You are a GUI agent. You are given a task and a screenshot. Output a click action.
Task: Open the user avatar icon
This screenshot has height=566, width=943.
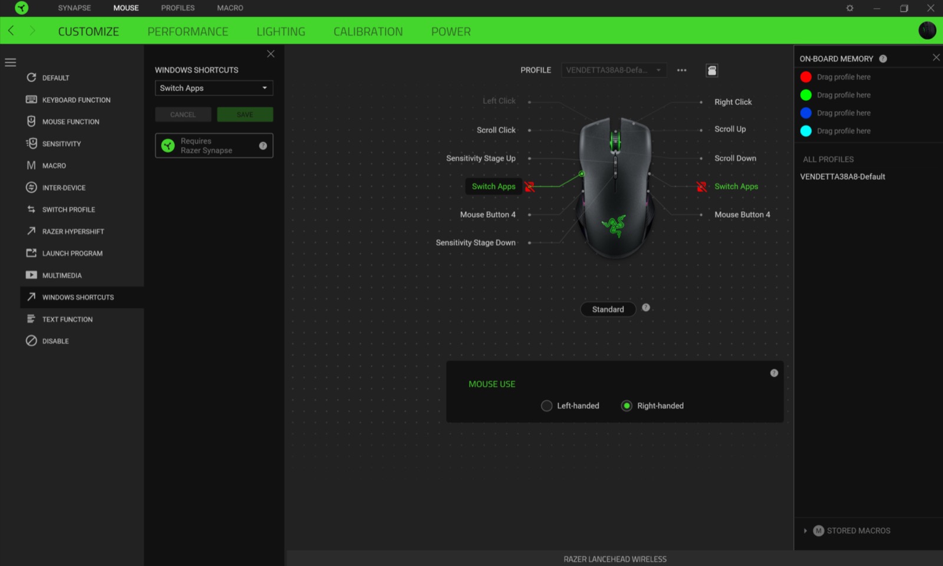pos(927,31)
